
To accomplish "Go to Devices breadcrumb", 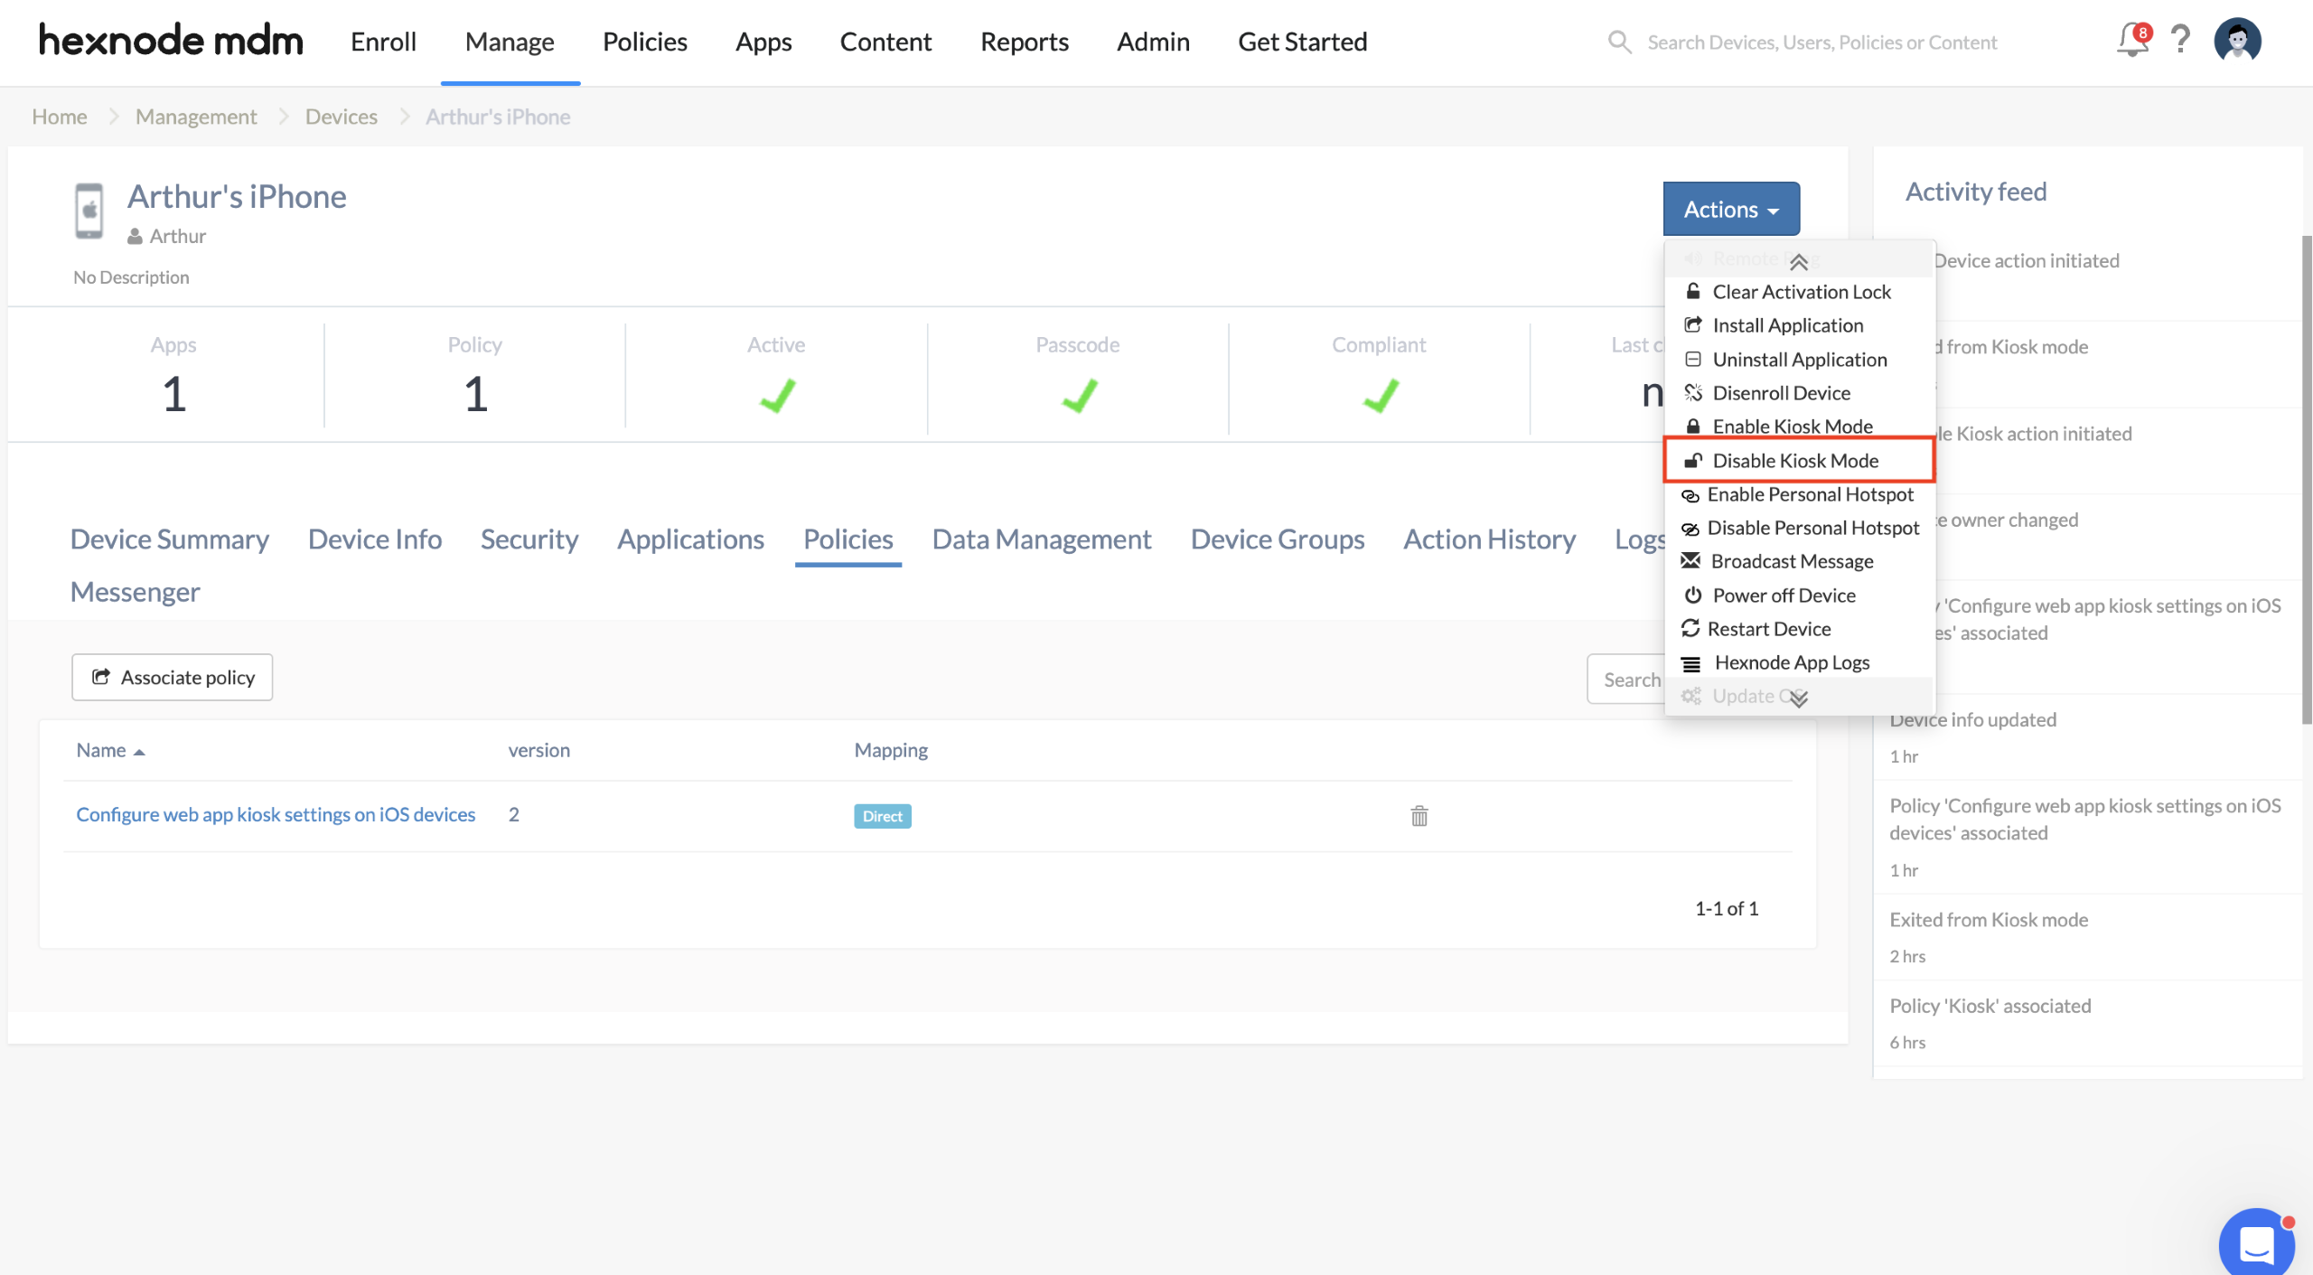I will pyautogui.click(x=342, y=117).
